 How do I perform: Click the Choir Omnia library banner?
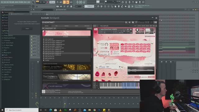[67, 86]
